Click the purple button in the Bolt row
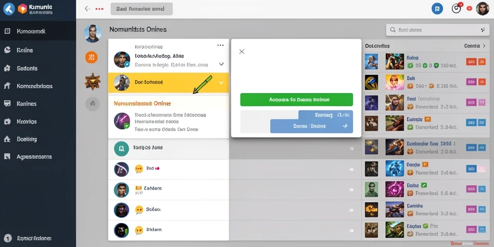The image size is (494, 247). coord(471,82)
